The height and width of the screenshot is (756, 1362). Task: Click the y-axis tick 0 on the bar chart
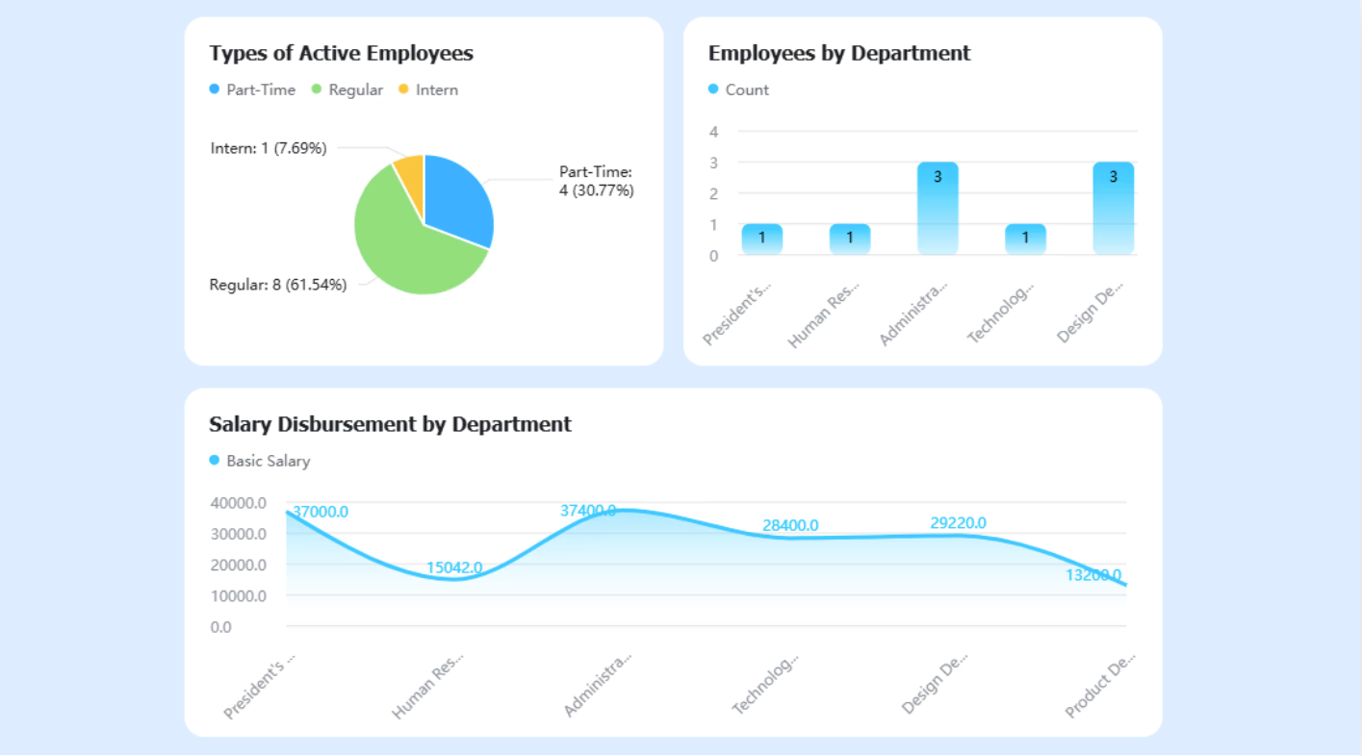[714, 256]
